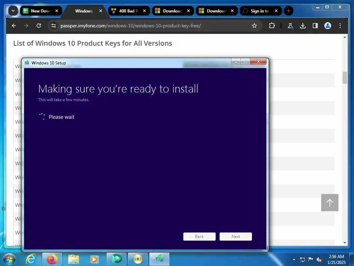Viewport: 354px width, 266px height.
Task: Open the Action Center flag icon
Action: (x=311, y=259)
